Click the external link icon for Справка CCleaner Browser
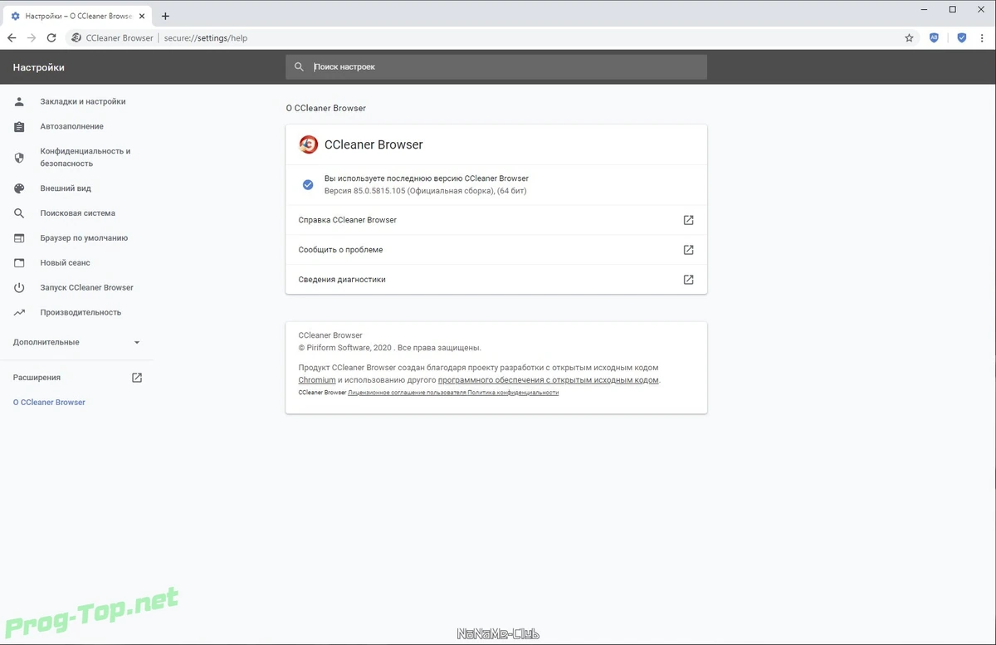The height and width of the screenshot is (645, 996). tap(688, 220)
